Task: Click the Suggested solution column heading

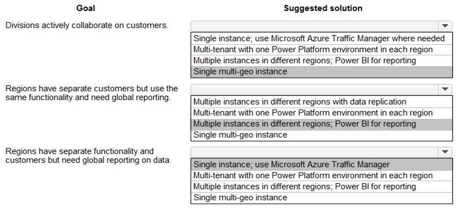Action: tap(322, 8)
